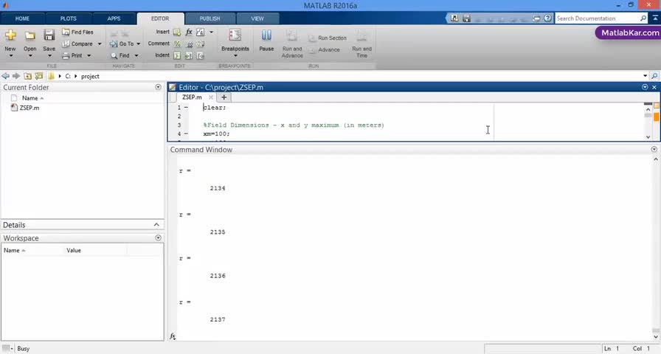Go forward with the folder forward arrow
This screenshot has width=661, height=354.
pos(16,76)
